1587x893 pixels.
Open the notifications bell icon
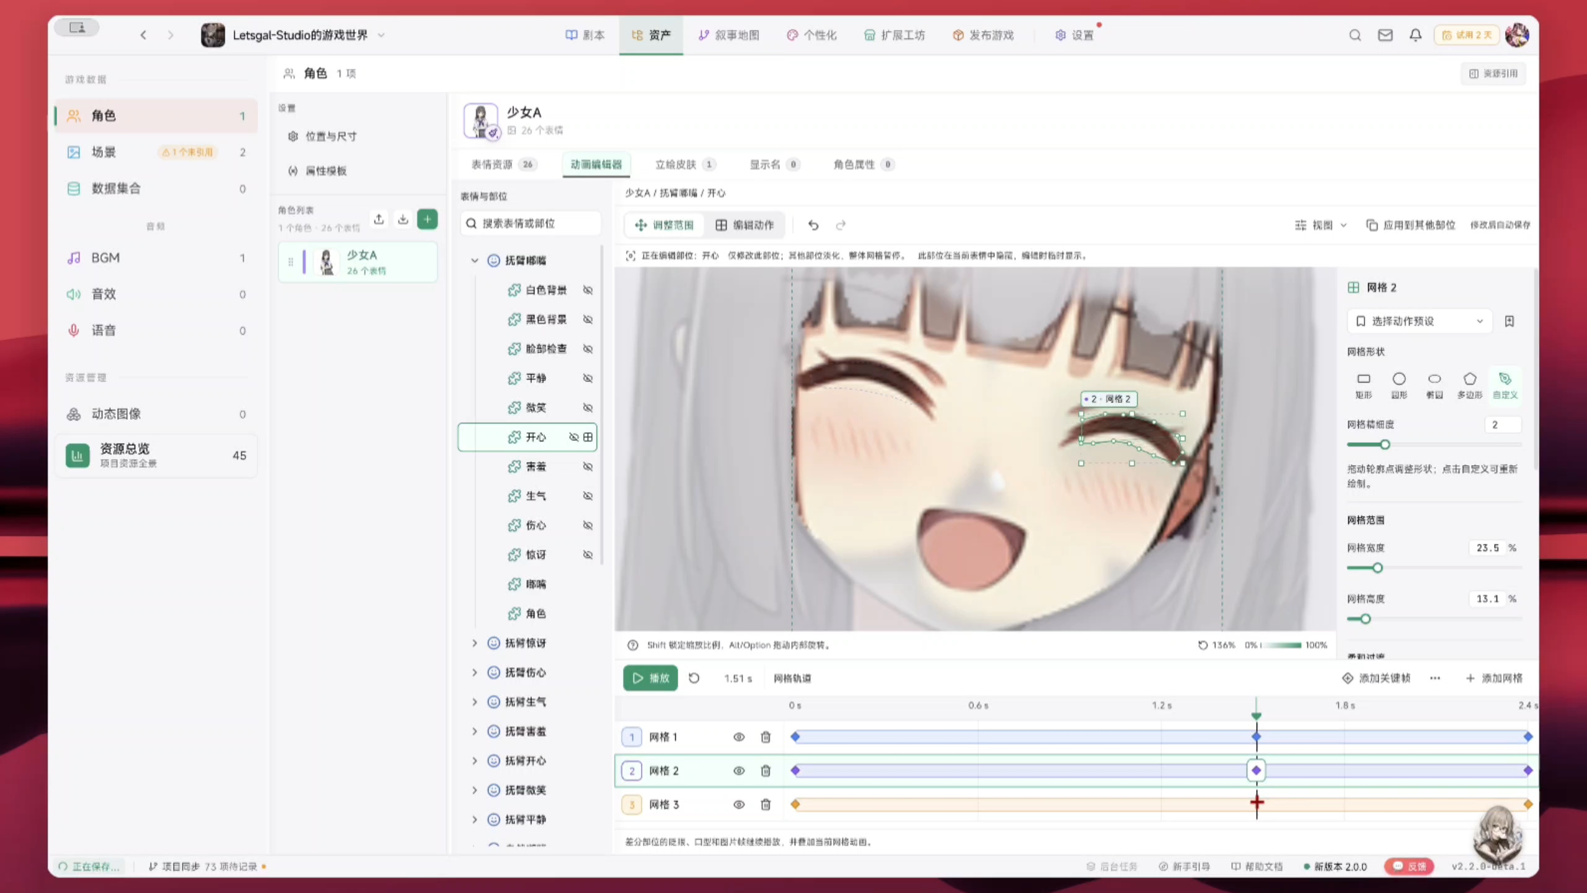(1415, 35)
